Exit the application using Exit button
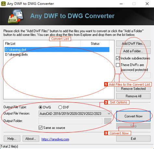The width and height of the screenshot is (154, 149). [x=133, y=139]
